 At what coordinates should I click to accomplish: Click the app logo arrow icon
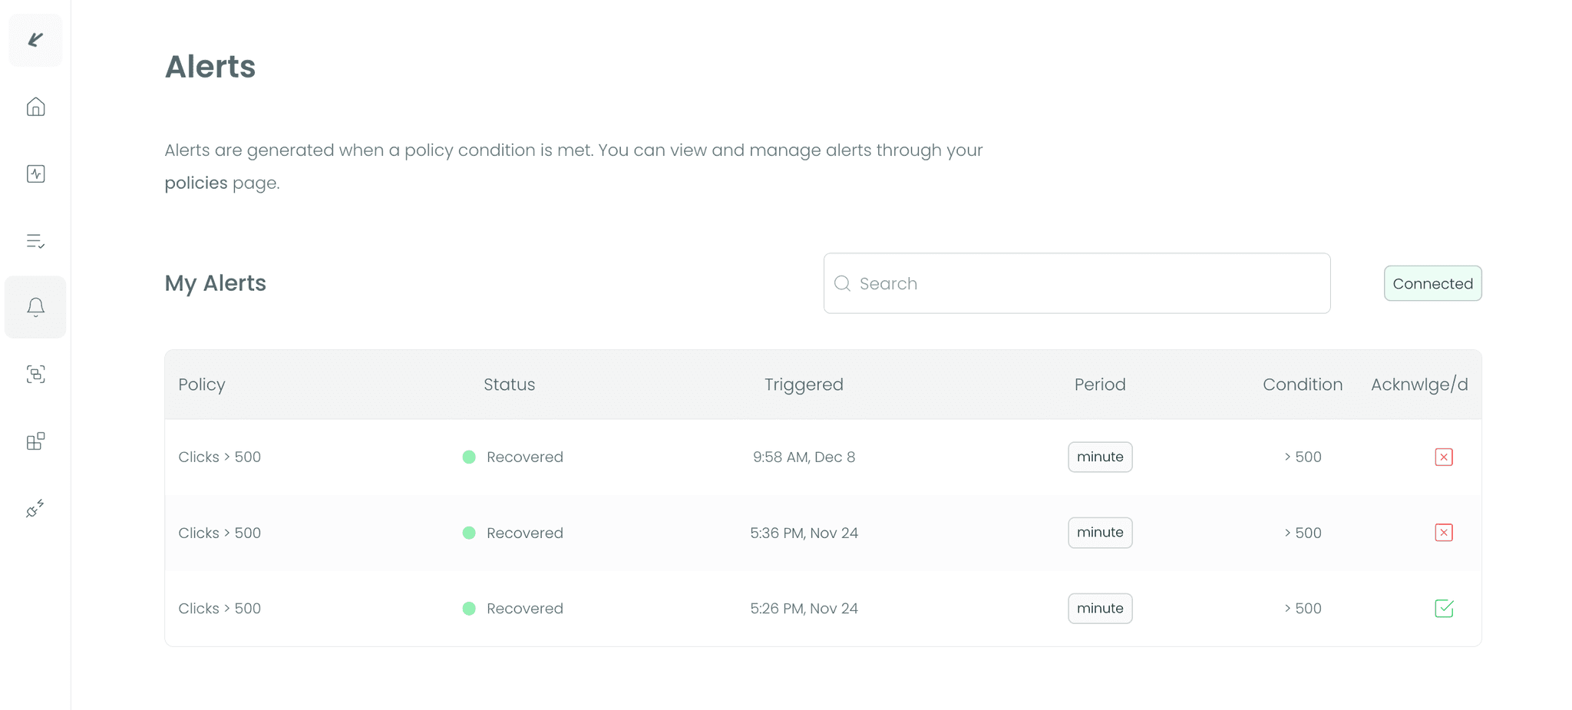[35, 40]
